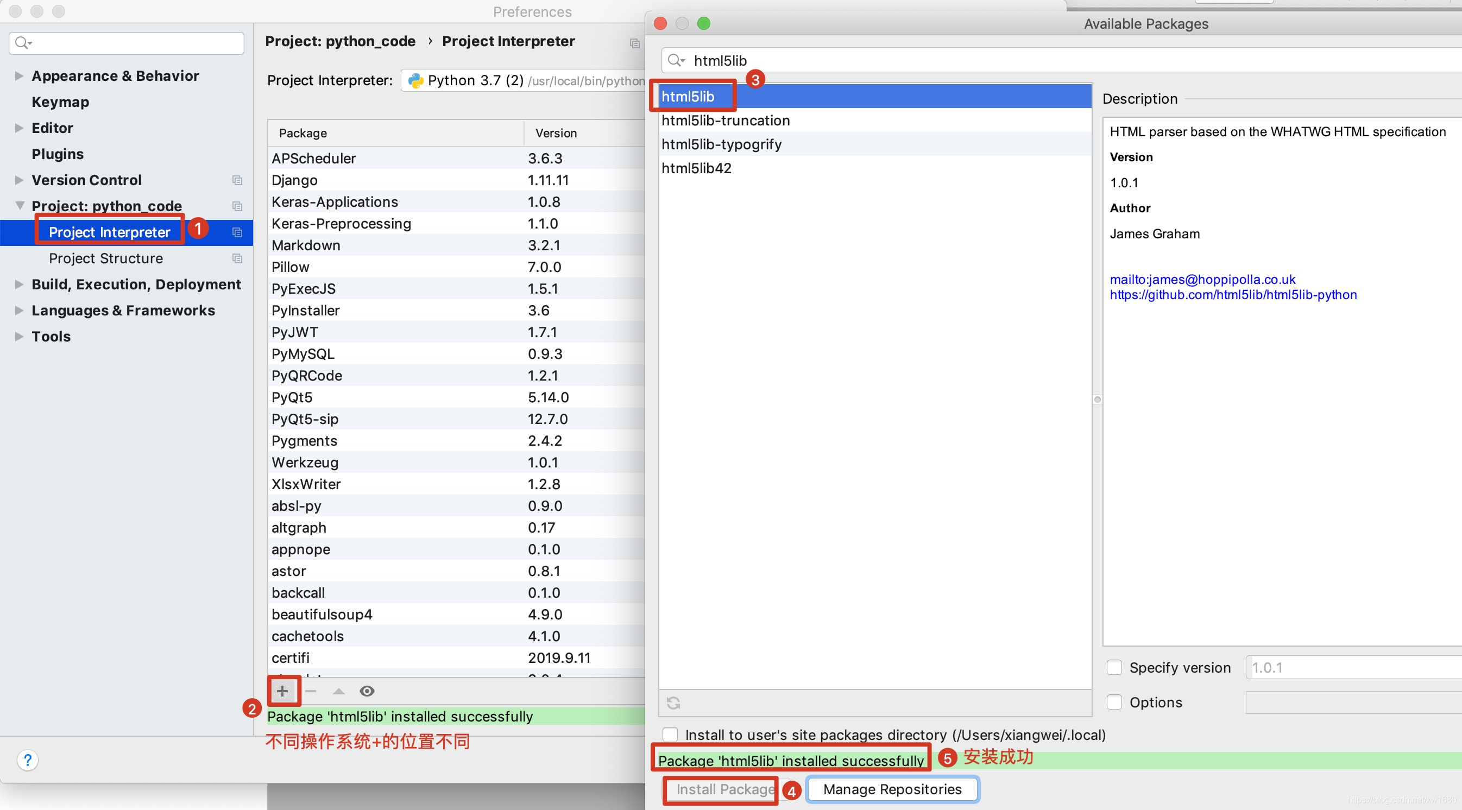Click the search magnifier in Available Packages
The image size is (1462, 810).
click(x=676, y=60)
